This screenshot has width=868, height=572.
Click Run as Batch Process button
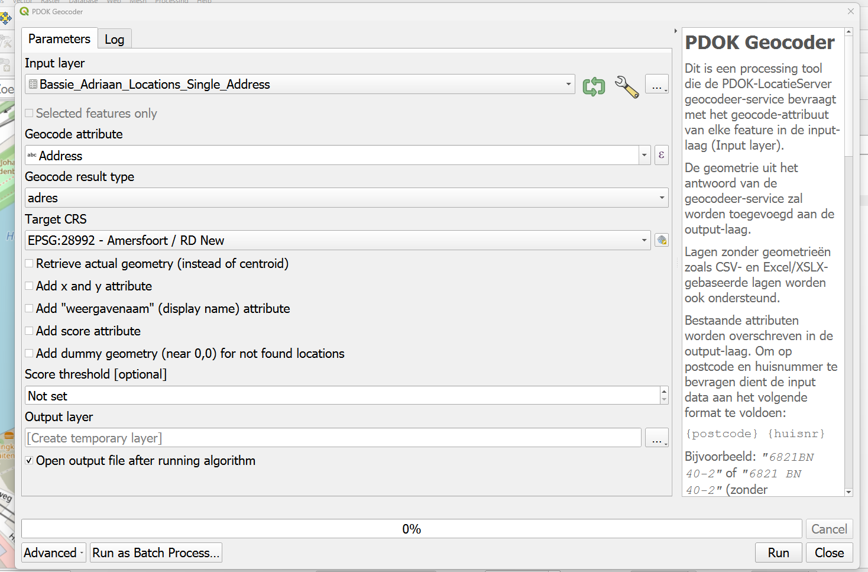[x=156, y=552]
